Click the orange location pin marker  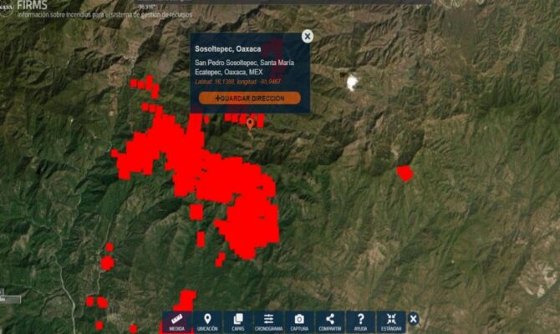coord(249,124)
